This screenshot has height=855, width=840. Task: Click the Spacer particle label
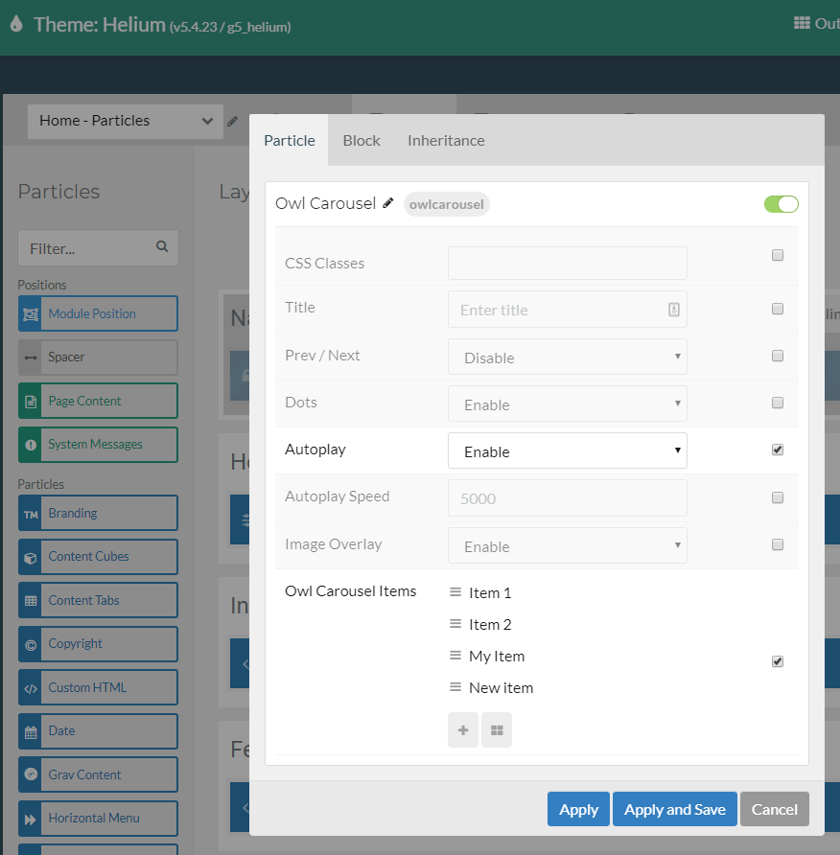click(x=66, y=358)
